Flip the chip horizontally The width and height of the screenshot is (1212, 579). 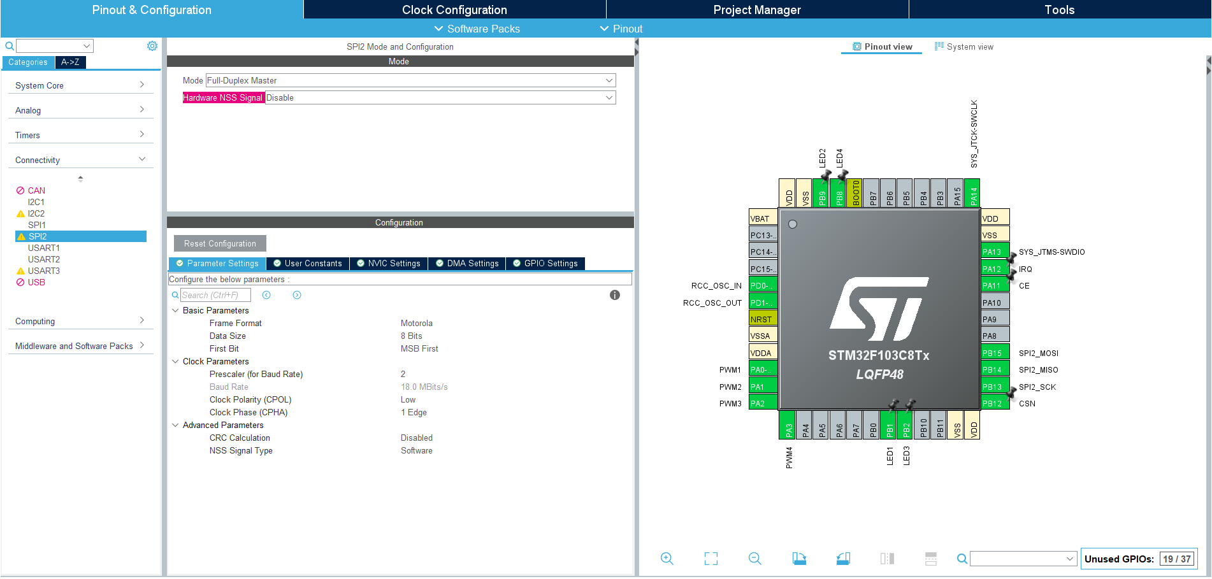point(887,559)
